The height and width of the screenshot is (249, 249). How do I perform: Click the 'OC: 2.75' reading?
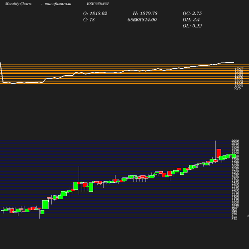click(192, 13)
